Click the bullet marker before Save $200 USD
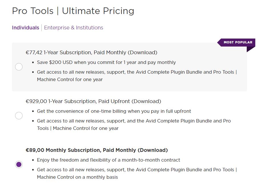This screenshot has width=261, height=191. [x=33, y=63]
